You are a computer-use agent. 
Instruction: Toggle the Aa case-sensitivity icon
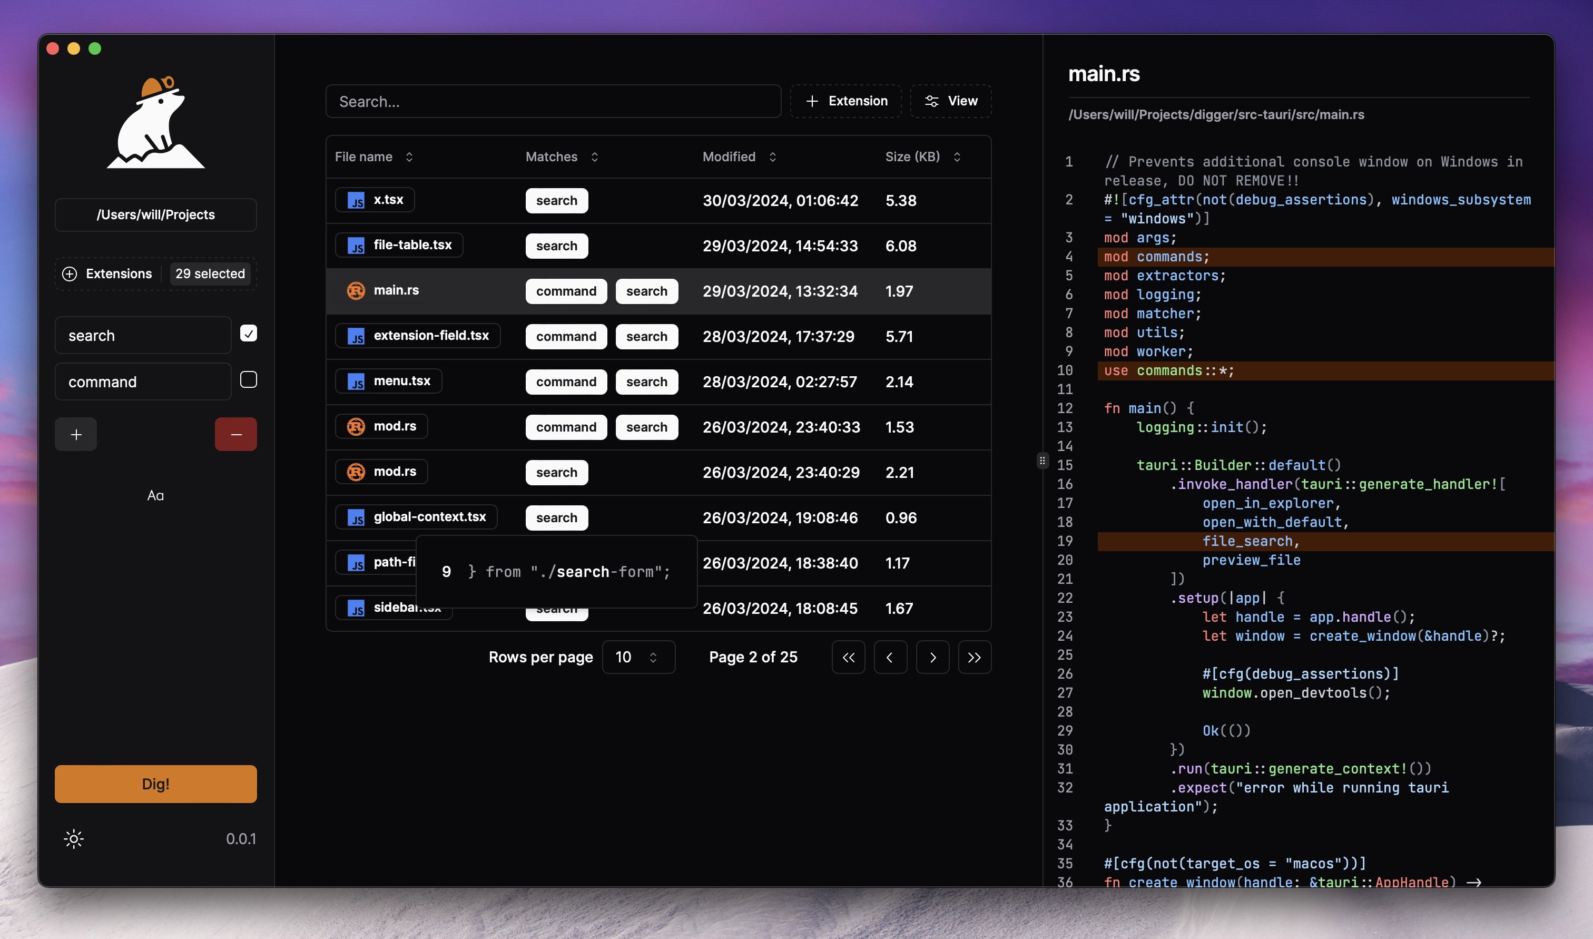point(155,495)
